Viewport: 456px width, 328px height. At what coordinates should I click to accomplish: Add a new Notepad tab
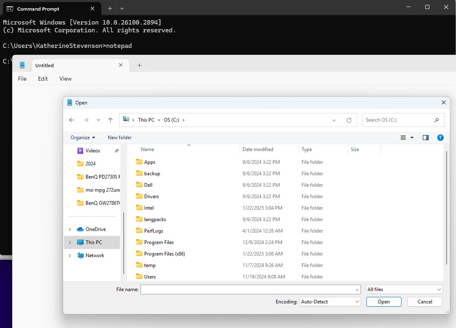click(x=139, y=66)
